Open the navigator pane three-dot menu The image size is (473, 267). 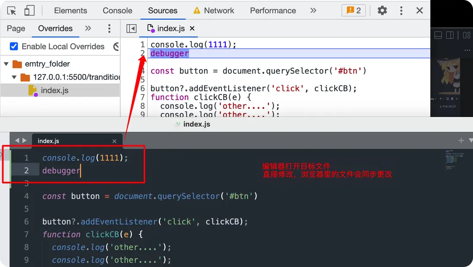[109, 29]
